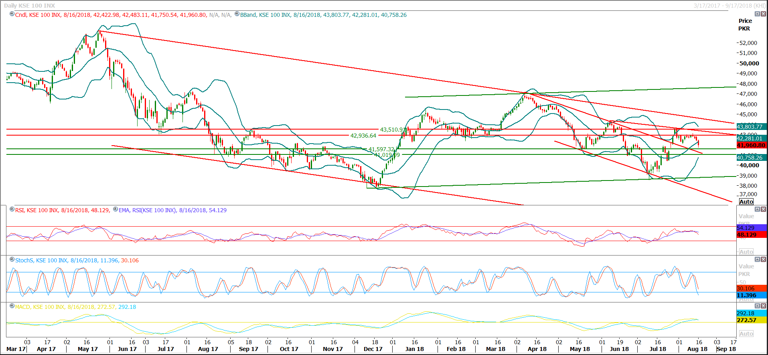This screenshot has width=768, height=355.
Task: Click the icon before the MACD label
Action: tap(12, 306)
